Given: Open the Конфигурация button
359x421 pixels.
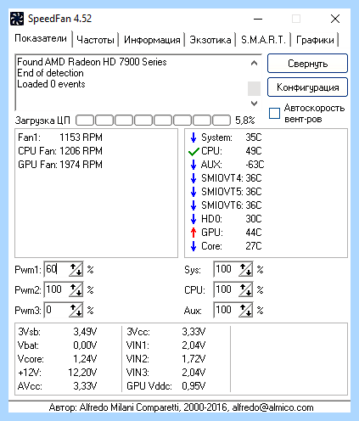Looking at the screenshot, I should (x=307, y=87).
